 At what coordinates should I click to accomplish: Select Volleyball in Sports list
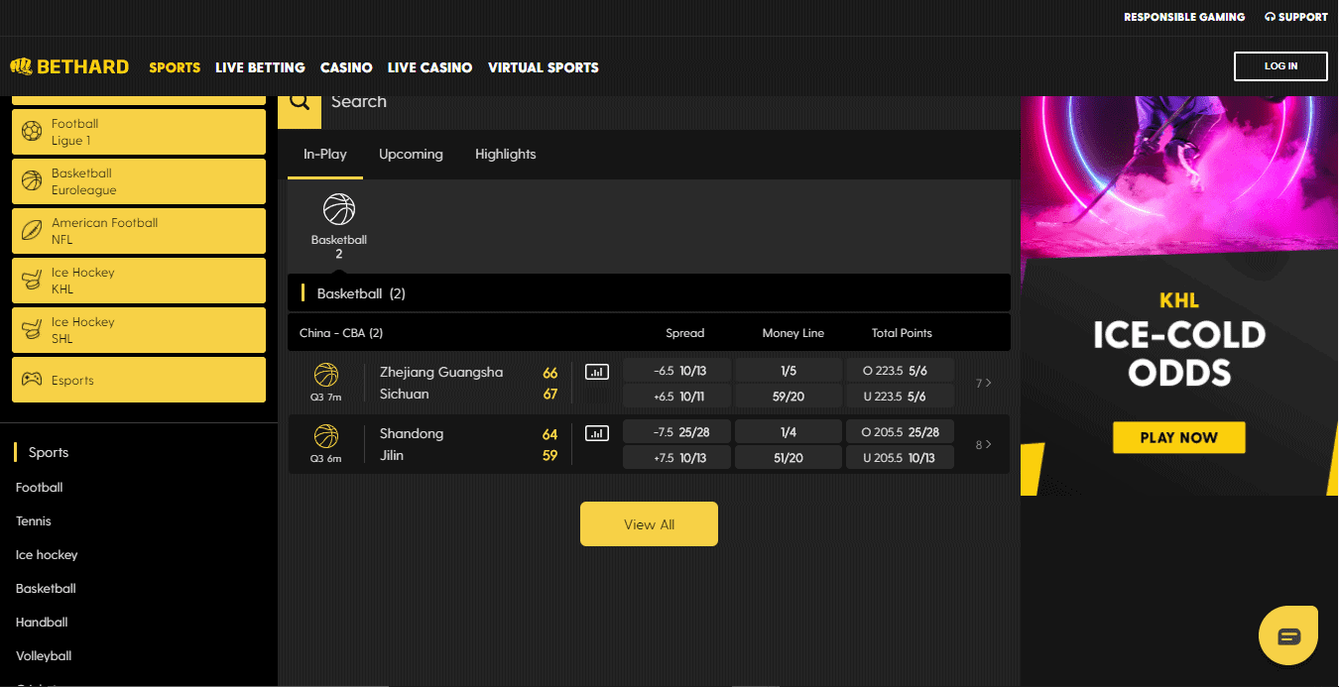44,656
